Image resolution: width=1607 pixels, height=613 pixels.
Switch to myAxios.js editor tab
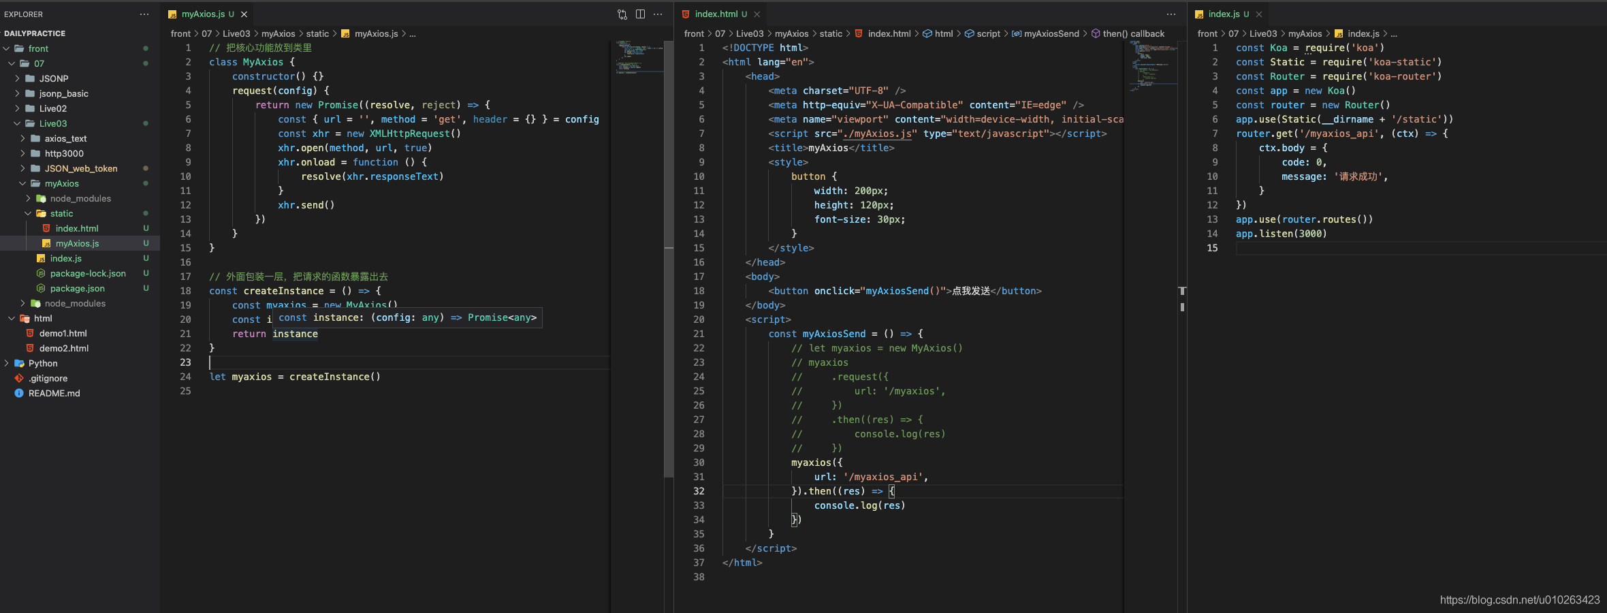click(208, 14)
